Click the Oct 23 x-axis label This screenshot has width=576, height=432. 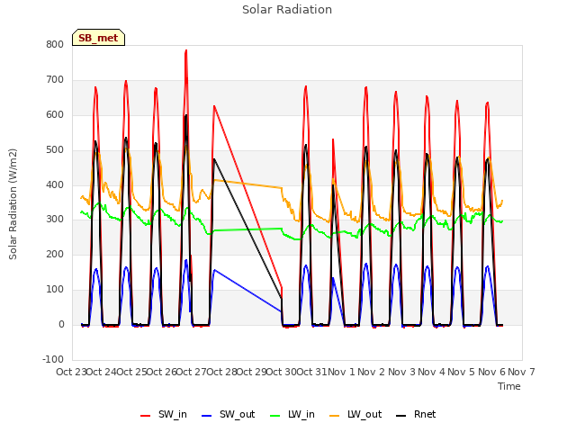coord(72,372)
